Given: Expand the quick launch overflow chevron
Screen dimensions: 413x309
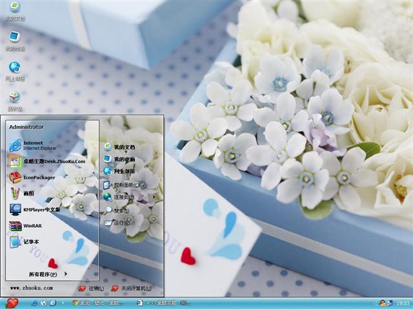Looking at the screenshot, I should pos(63,303).
